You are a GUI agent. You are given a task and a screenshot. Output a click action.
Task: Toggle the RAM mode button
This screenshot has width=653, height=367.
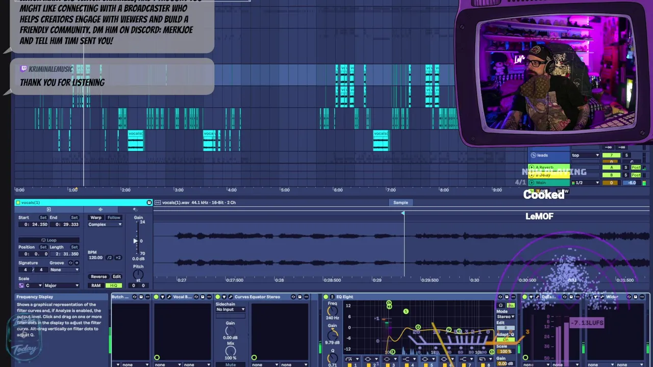pos(96,285)
